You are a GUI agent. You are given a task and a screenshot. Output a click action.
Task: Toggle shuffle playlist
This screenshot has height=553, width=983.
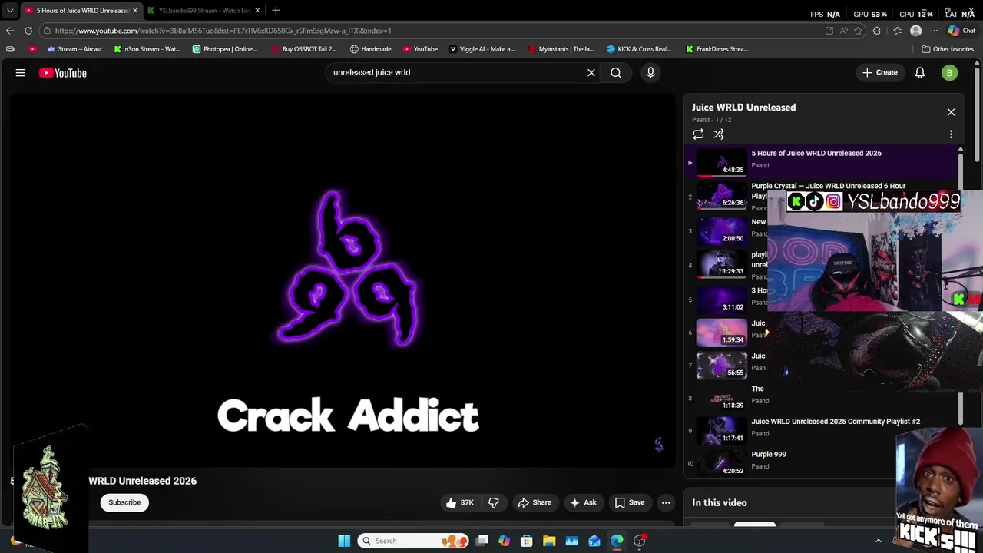coord(719,134)
